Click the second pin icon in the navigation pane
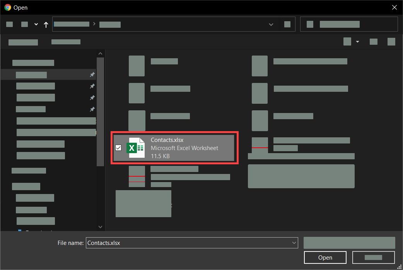403x270 pixels. (x=92, y=86)
